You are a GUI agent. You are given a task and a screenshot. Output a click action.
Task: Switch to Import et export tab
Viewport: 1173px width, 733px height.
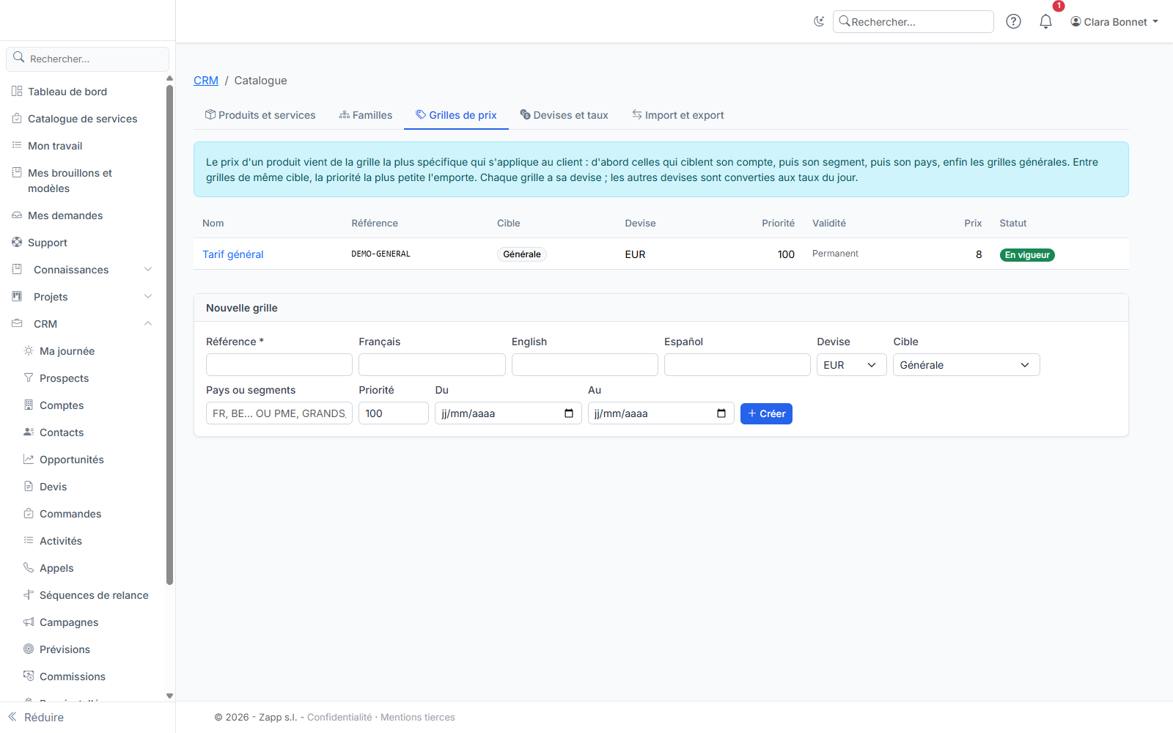[678, 115]
